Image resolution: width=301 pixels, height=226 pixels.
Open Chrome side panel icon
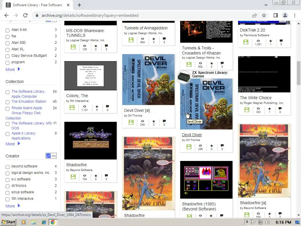[x=276, y=15]
